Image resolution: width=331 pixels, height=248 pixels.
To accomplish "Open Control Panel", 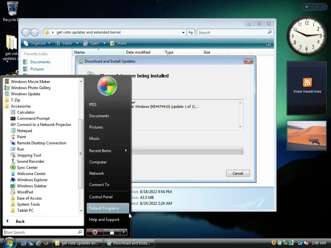I will point(101,197).
